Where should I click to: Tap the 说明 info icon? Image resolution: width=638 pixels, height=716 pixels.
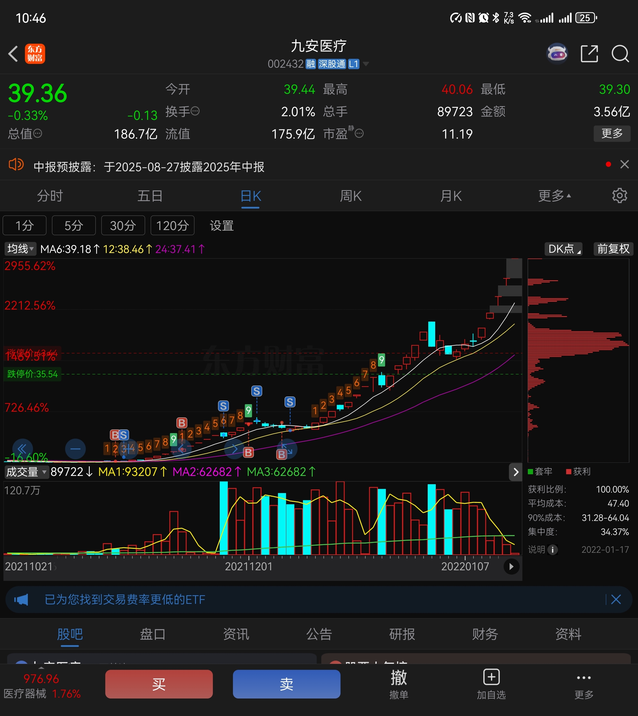[553, 550]
